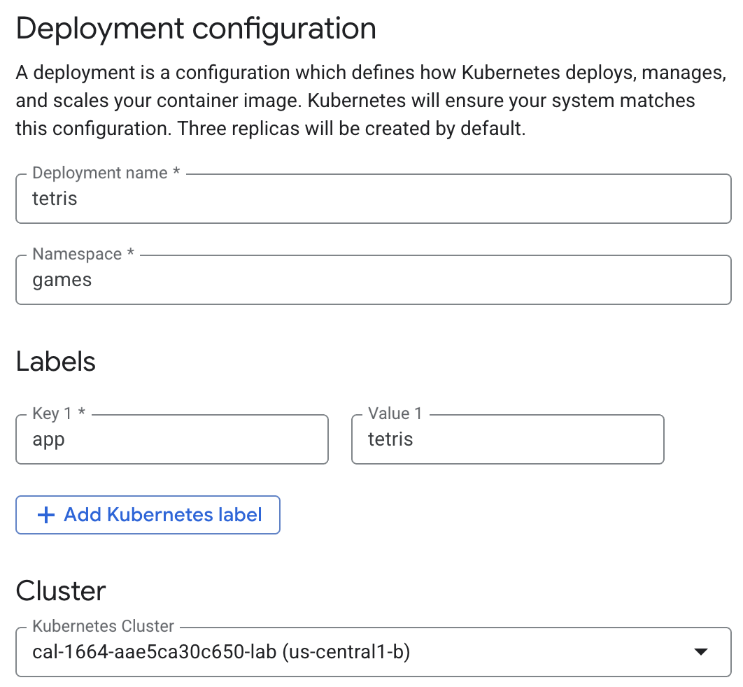Click the 'games' text in Namespace

coord(62,281)
